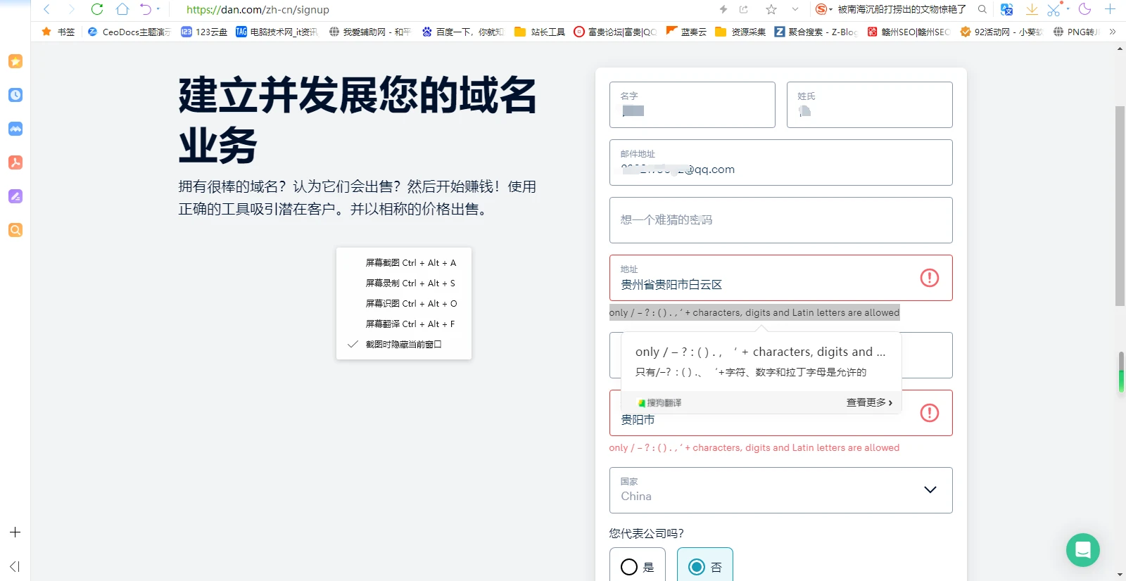Click 查看更多 in the translation popup
The image size is (1126, 581).
point(869,402)
